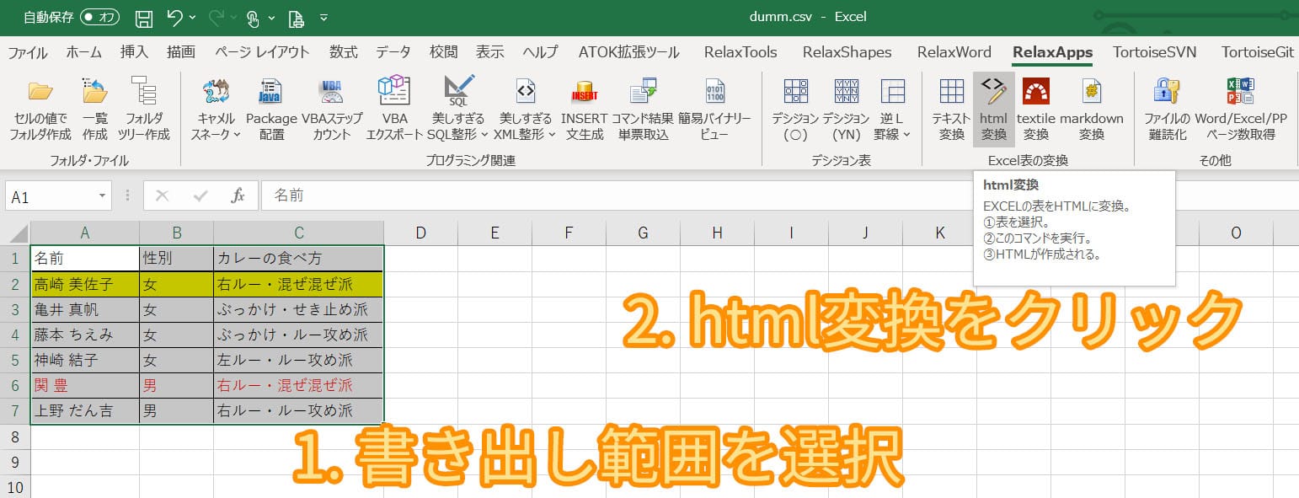Toggle the 自動保存 switch
The image size is (1299, 498).
[x=99, y=17]
